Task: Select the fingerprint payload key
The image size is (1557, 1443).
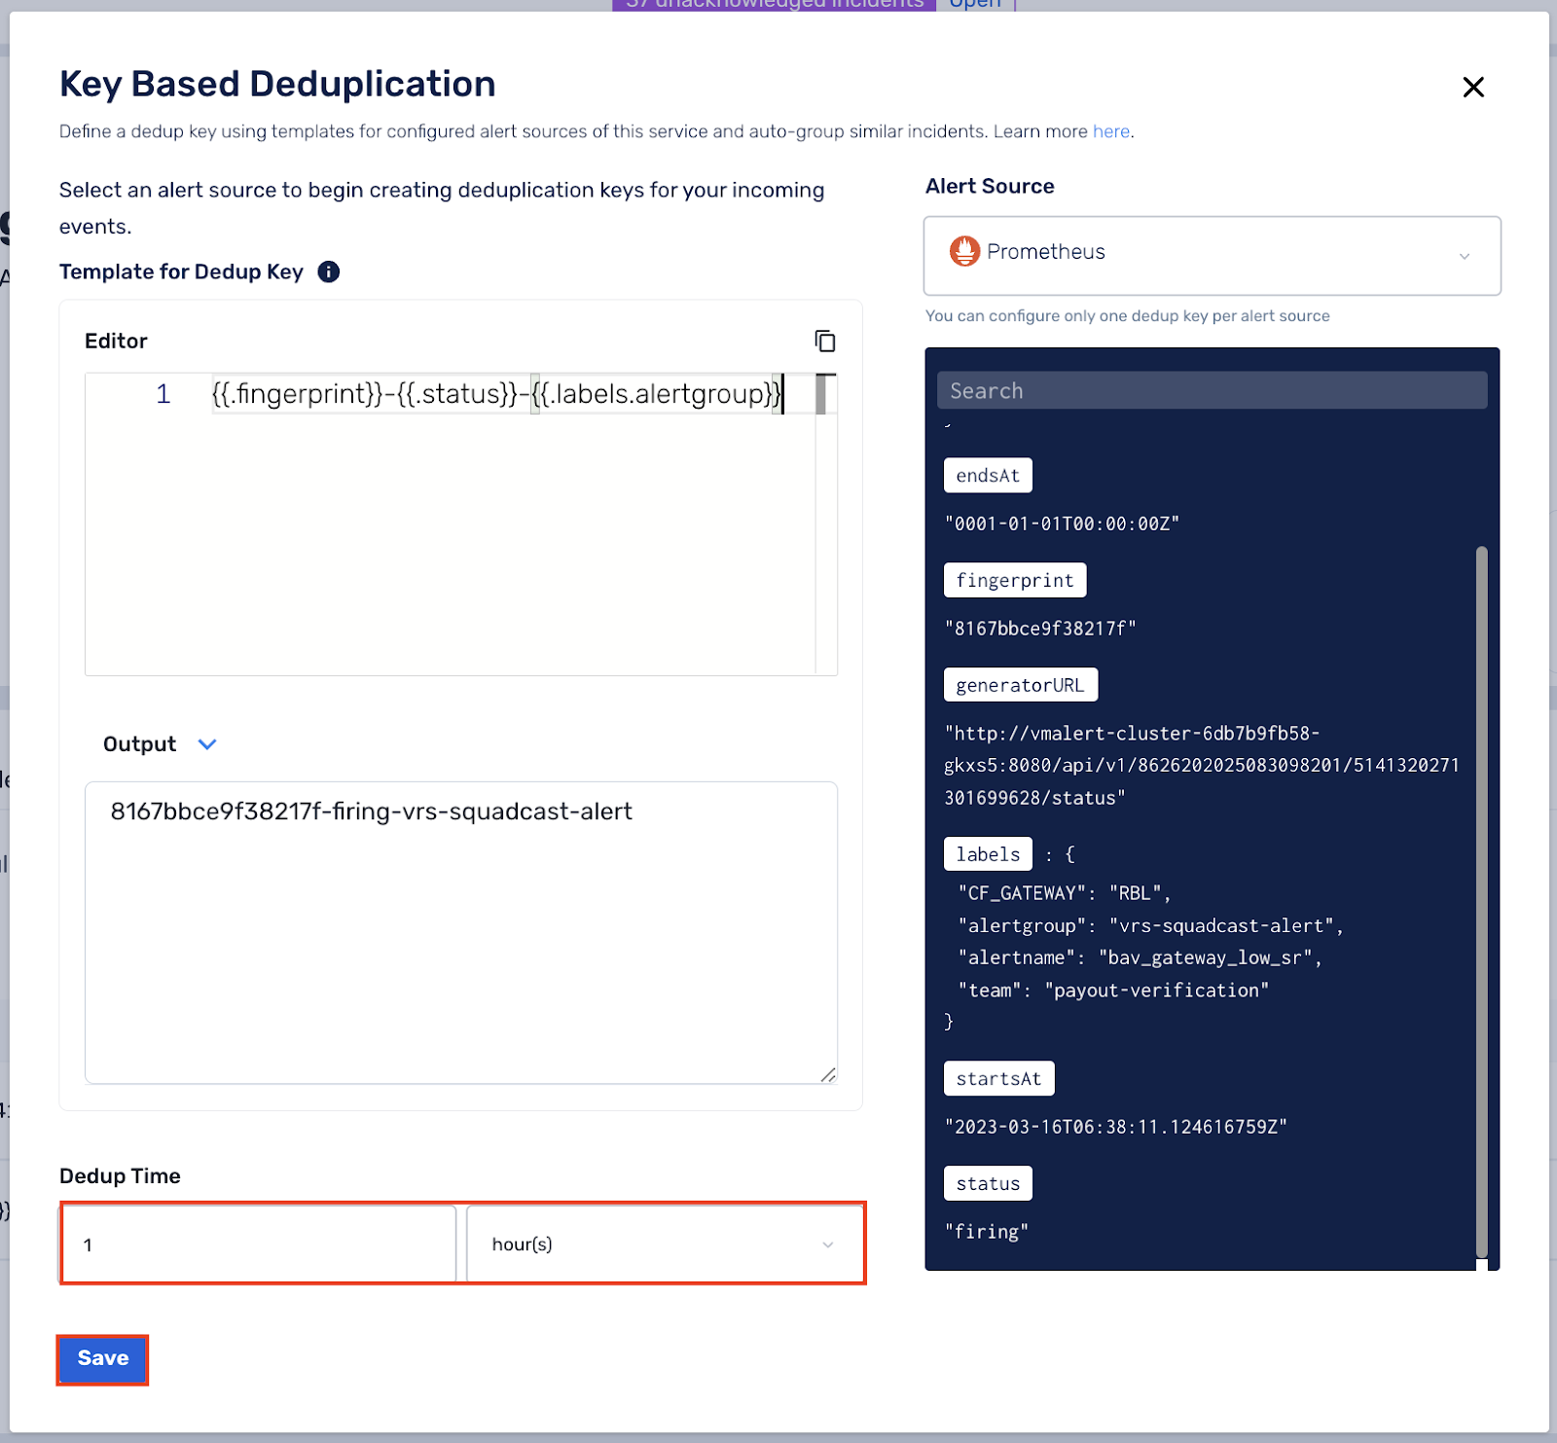Action: click(x=1014, y=579)
